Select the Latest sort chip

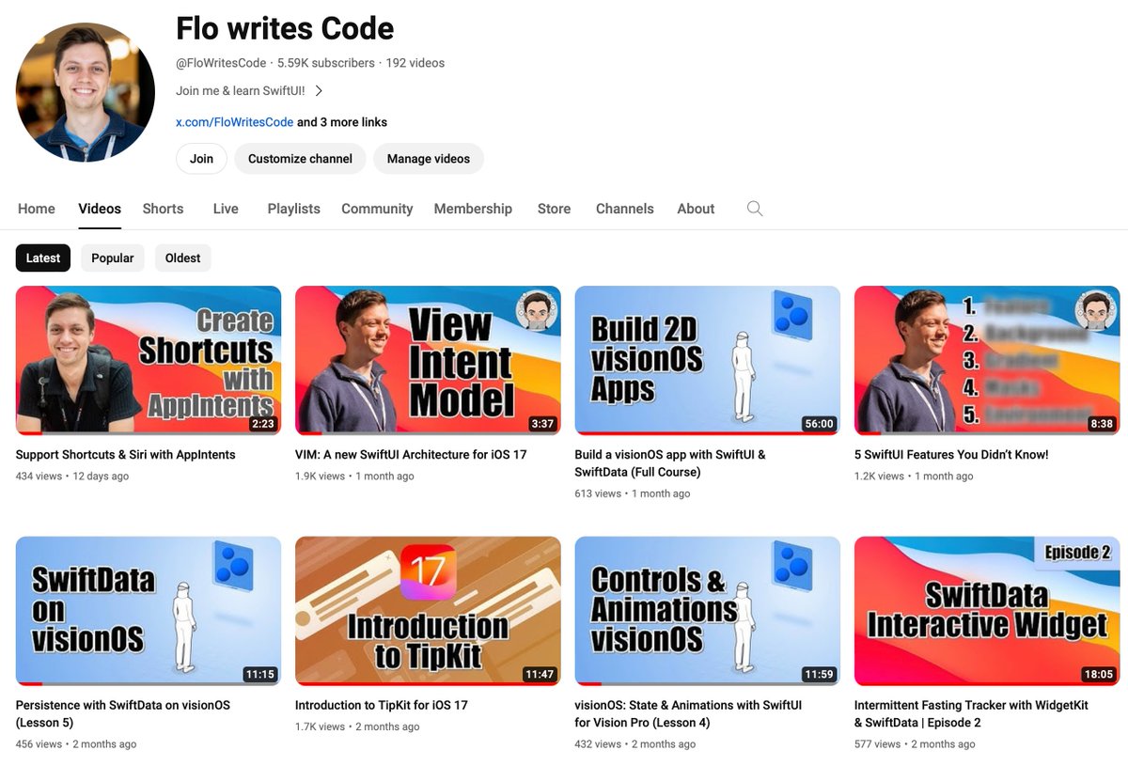[43, 258]
